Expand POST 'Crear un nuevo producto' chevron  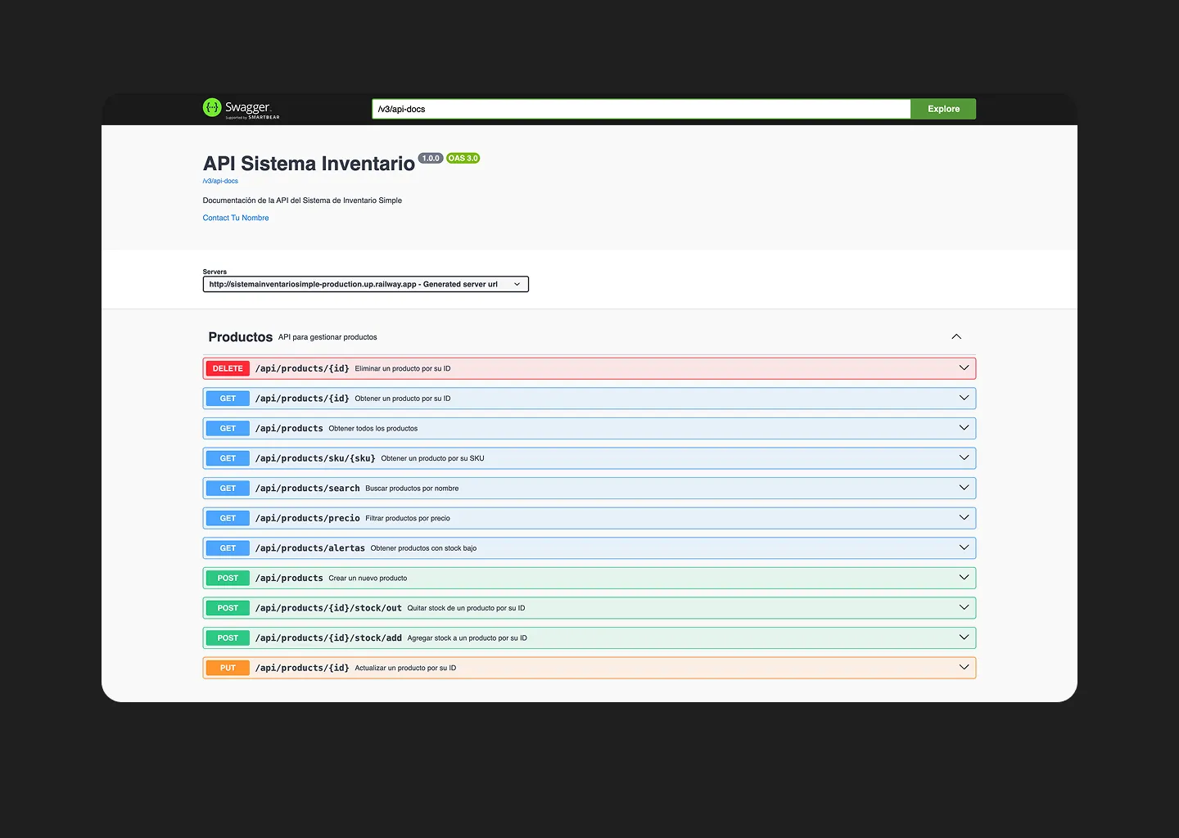pyautogui.click(x=964, y=578)
